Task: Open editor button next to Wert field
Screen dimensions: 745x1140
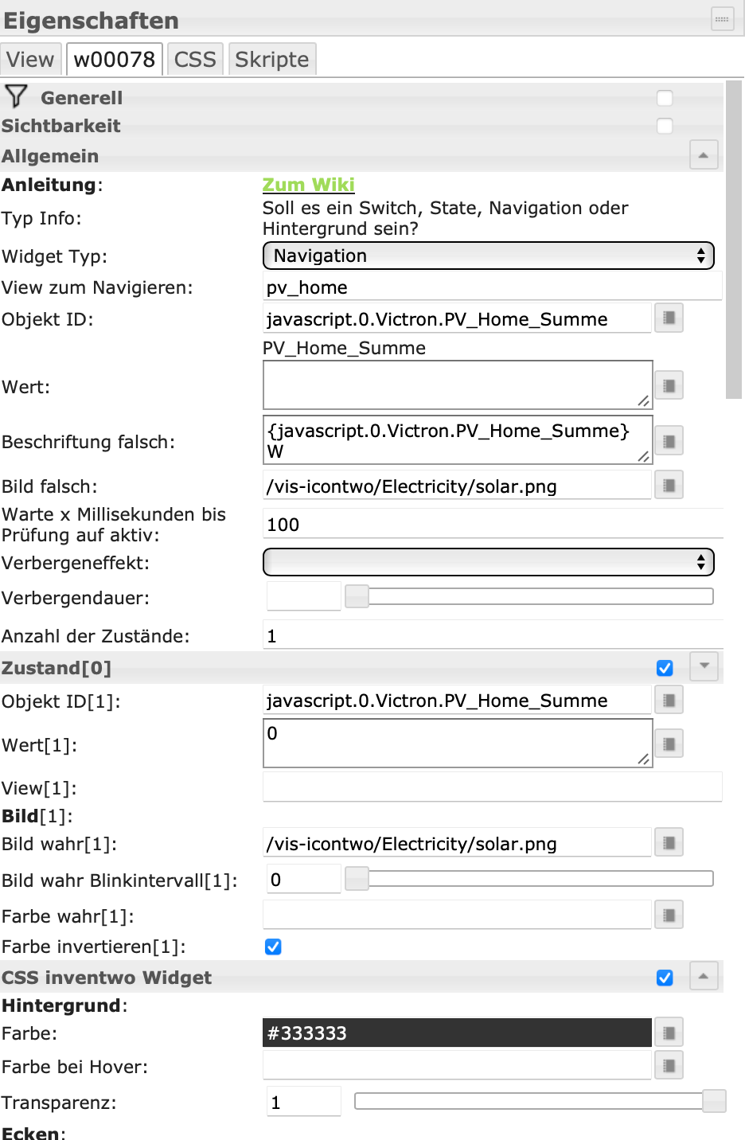Action: click(669, 386)
